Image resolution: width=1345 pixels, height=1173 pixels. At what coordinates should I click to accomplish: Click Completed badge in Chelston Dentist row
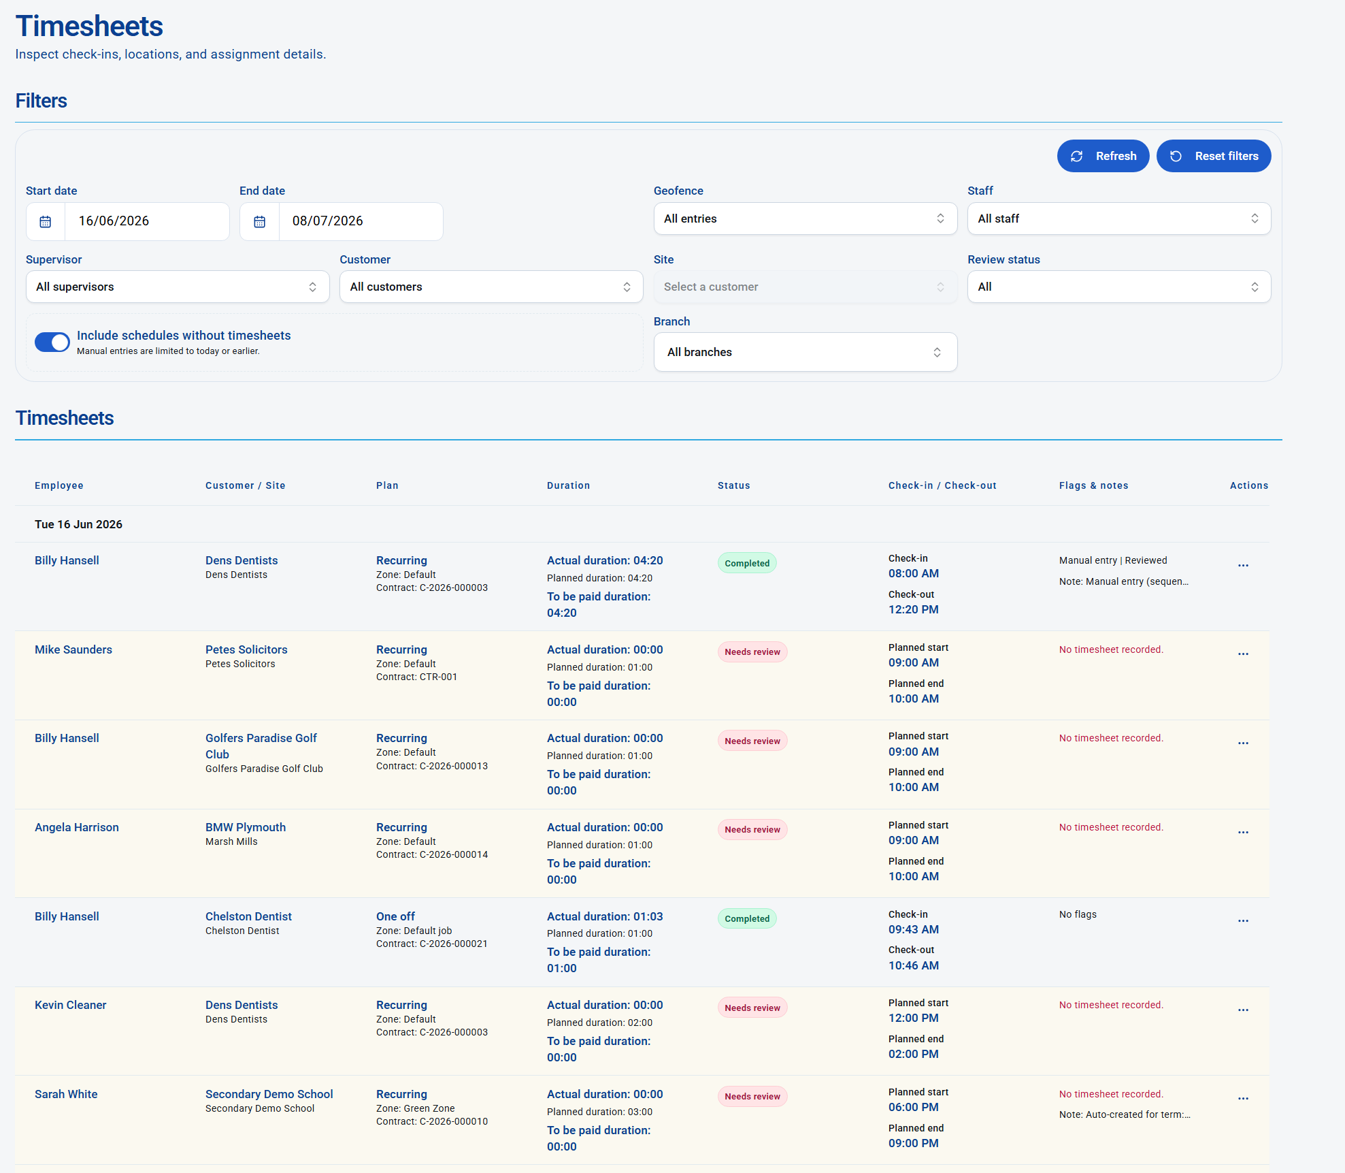(747, 919)
